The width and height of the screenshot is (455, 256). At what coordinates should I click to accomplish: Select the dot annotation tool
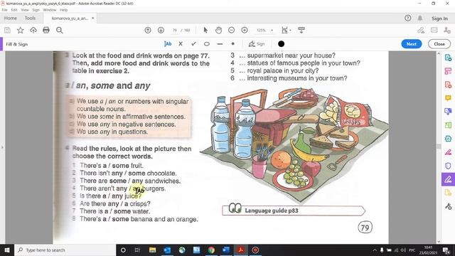[x=232, y=44]
